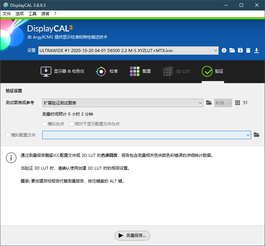
Task: Toggle 相对于显示配置文件白点 checkbox
Action: point(71,124)
